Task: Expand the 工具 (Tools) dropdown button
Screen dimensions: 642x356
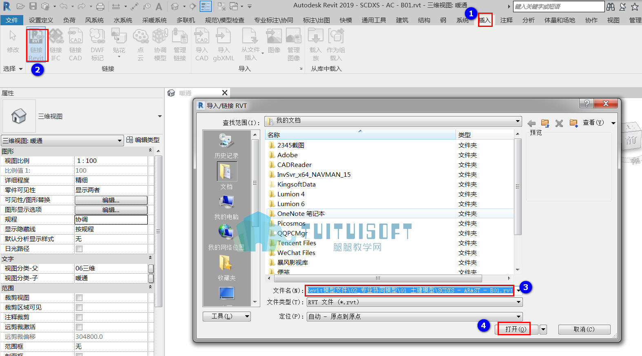Action: pyautogui.click(x=227, y=316)
